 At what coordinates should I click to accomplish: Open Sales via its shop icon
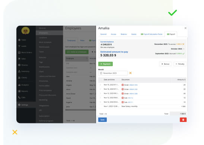tap(19, 59)
